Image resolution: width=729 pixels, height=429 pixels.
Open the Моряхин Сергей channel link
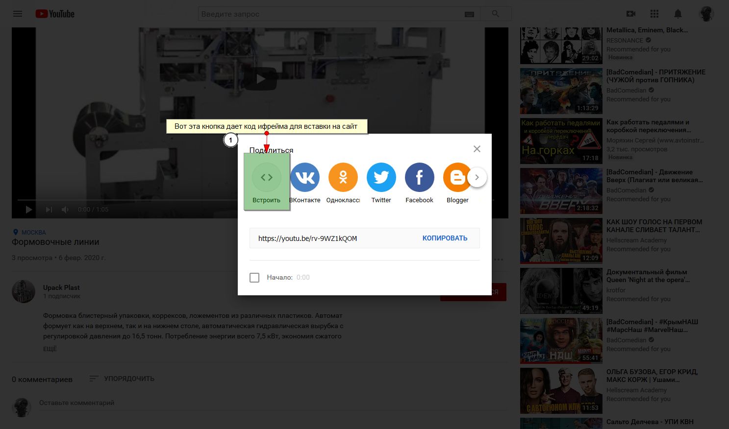(x=655, y=141)
